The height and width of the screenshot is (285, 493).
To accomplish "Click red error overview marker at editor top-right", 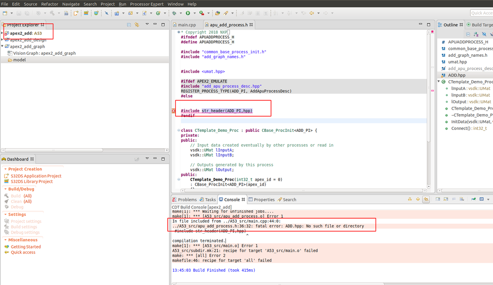I will (432, 32).
